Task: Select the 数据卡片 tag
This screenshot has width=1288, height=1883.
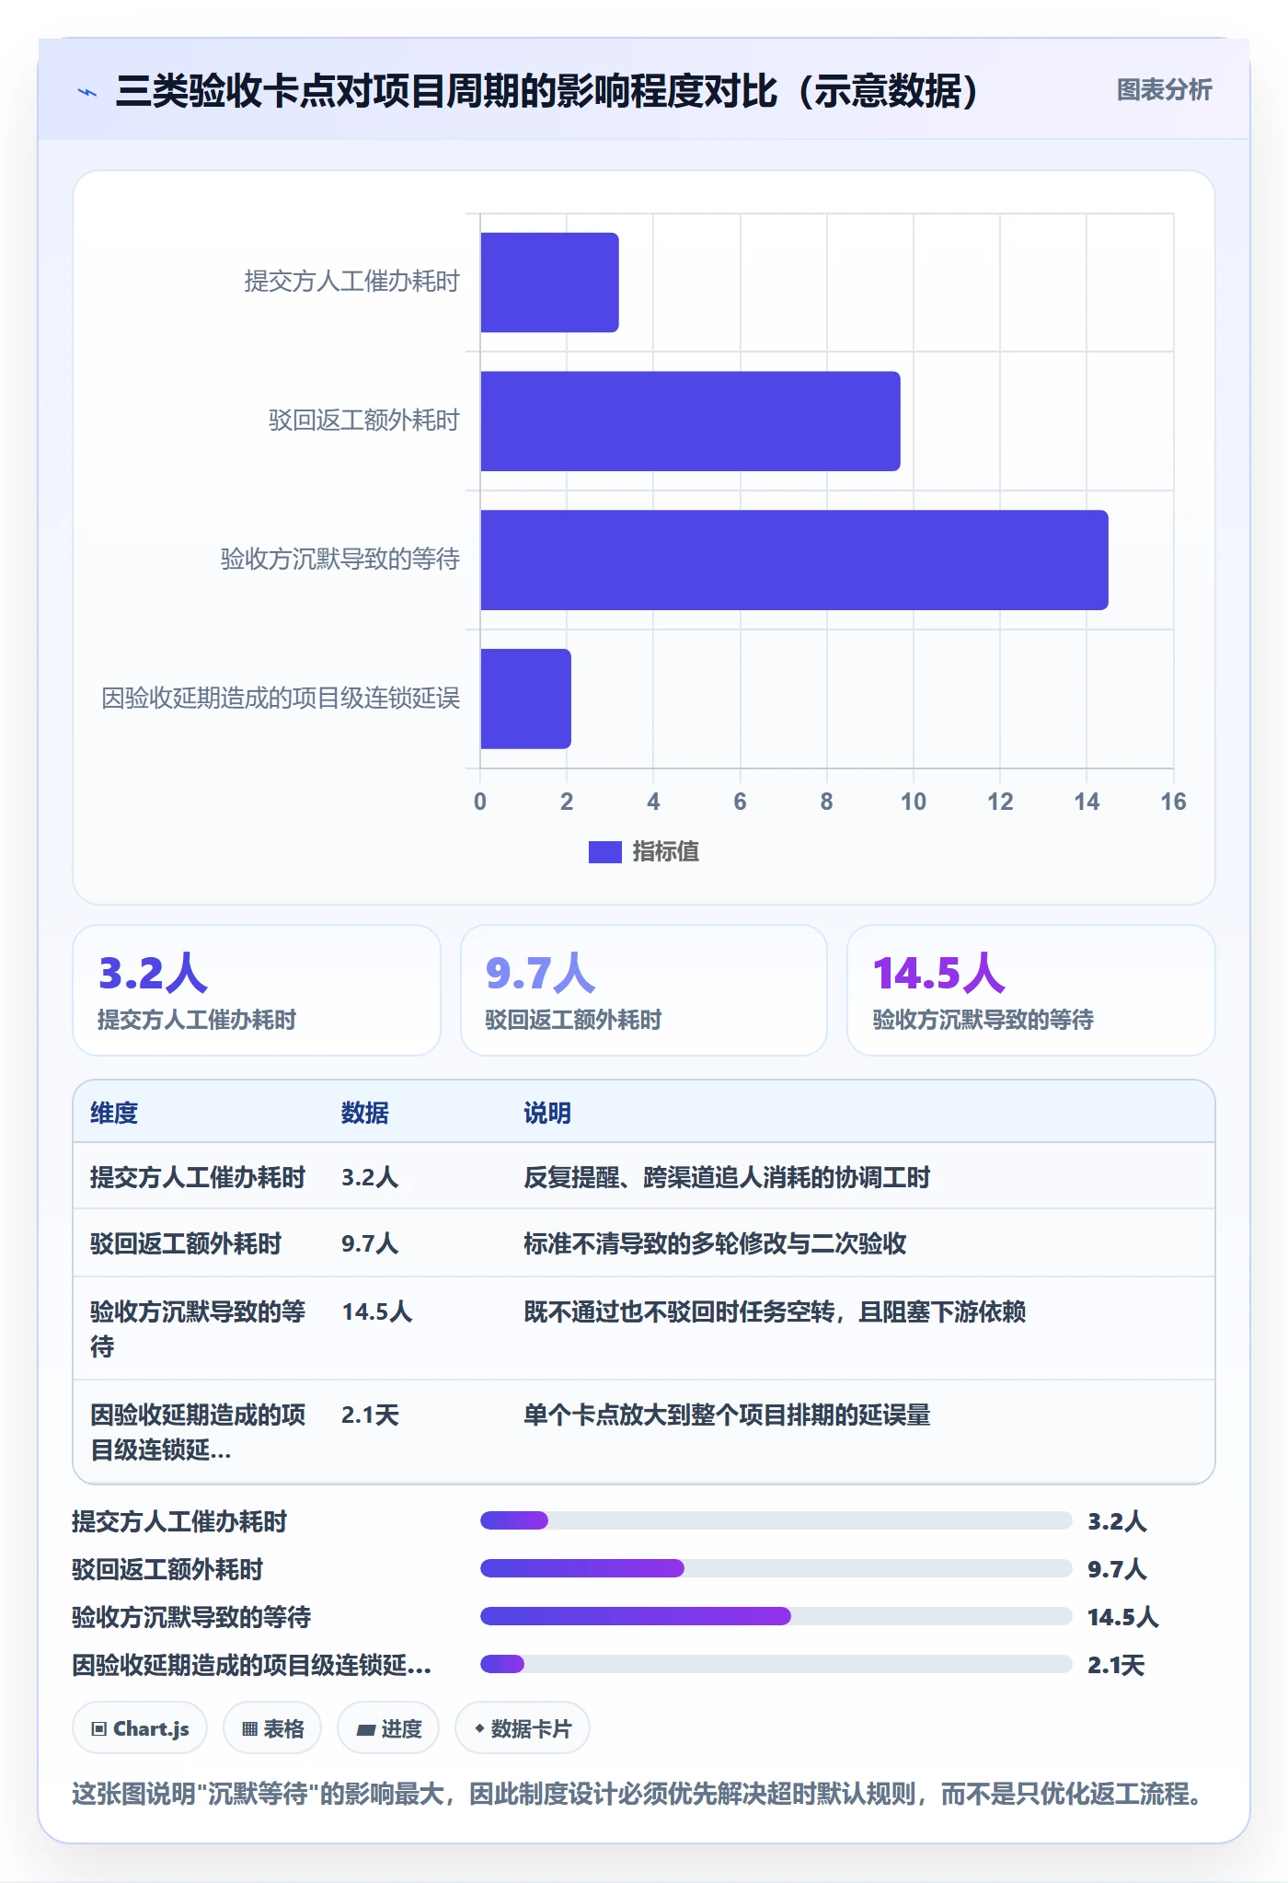Action: (523, 1729)
